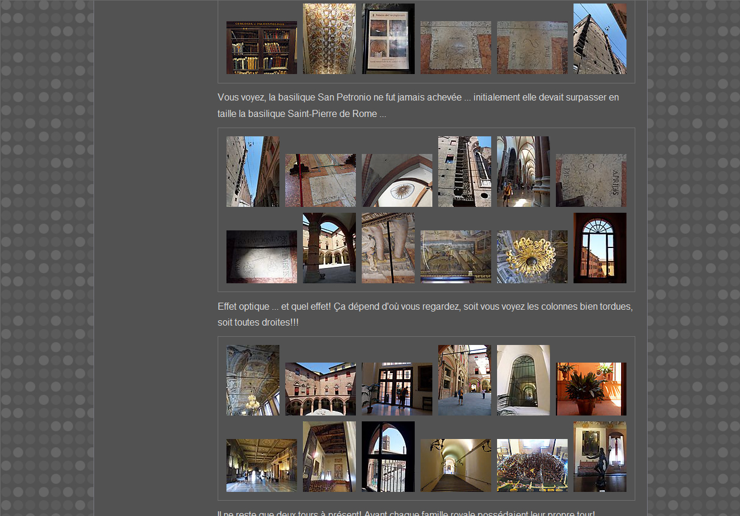740x516 pixels.
Task: Open the potted plant on orange wall photo
Action: [x=591, y=389]
